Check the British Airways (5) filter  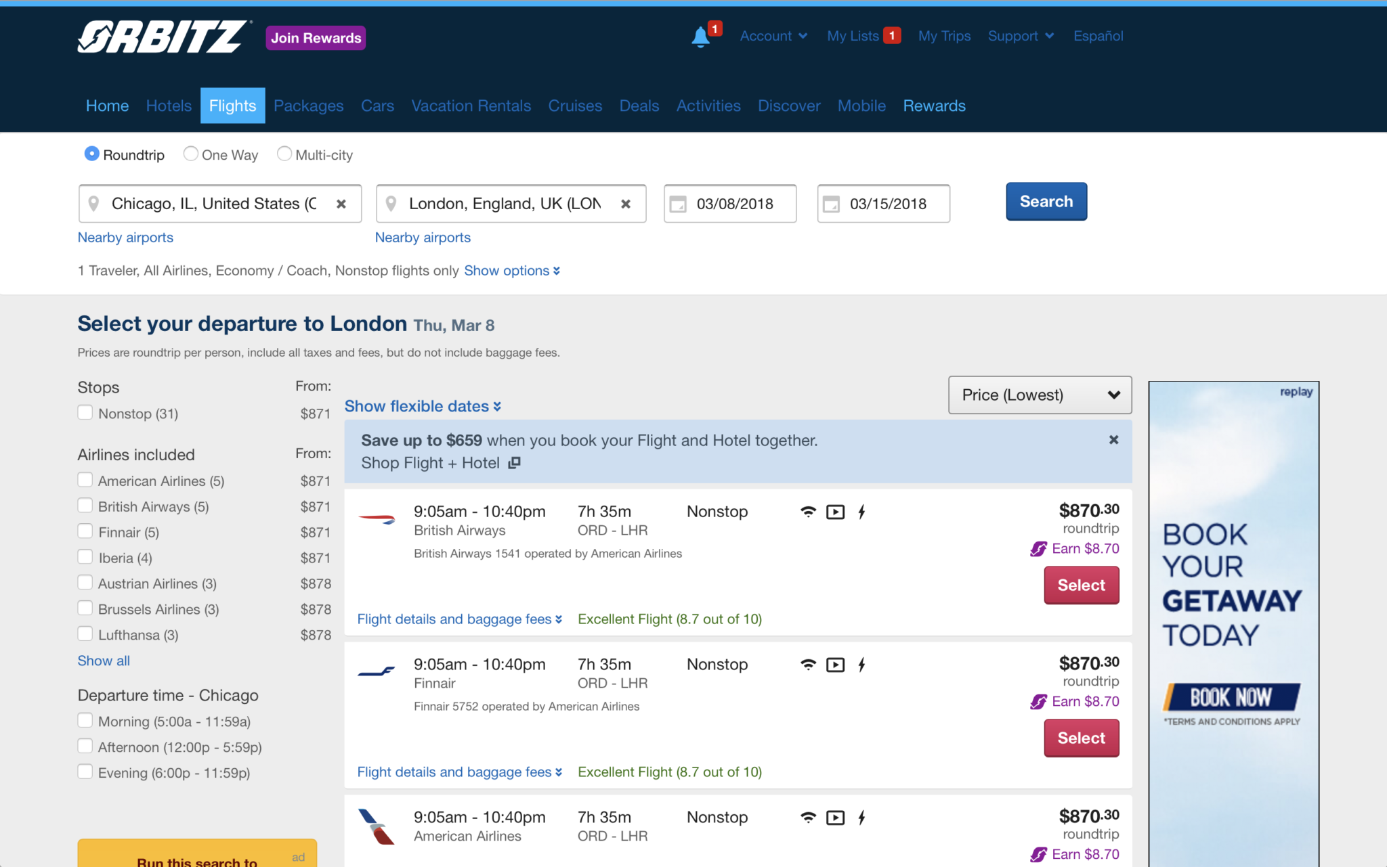(x=85, y=506)
